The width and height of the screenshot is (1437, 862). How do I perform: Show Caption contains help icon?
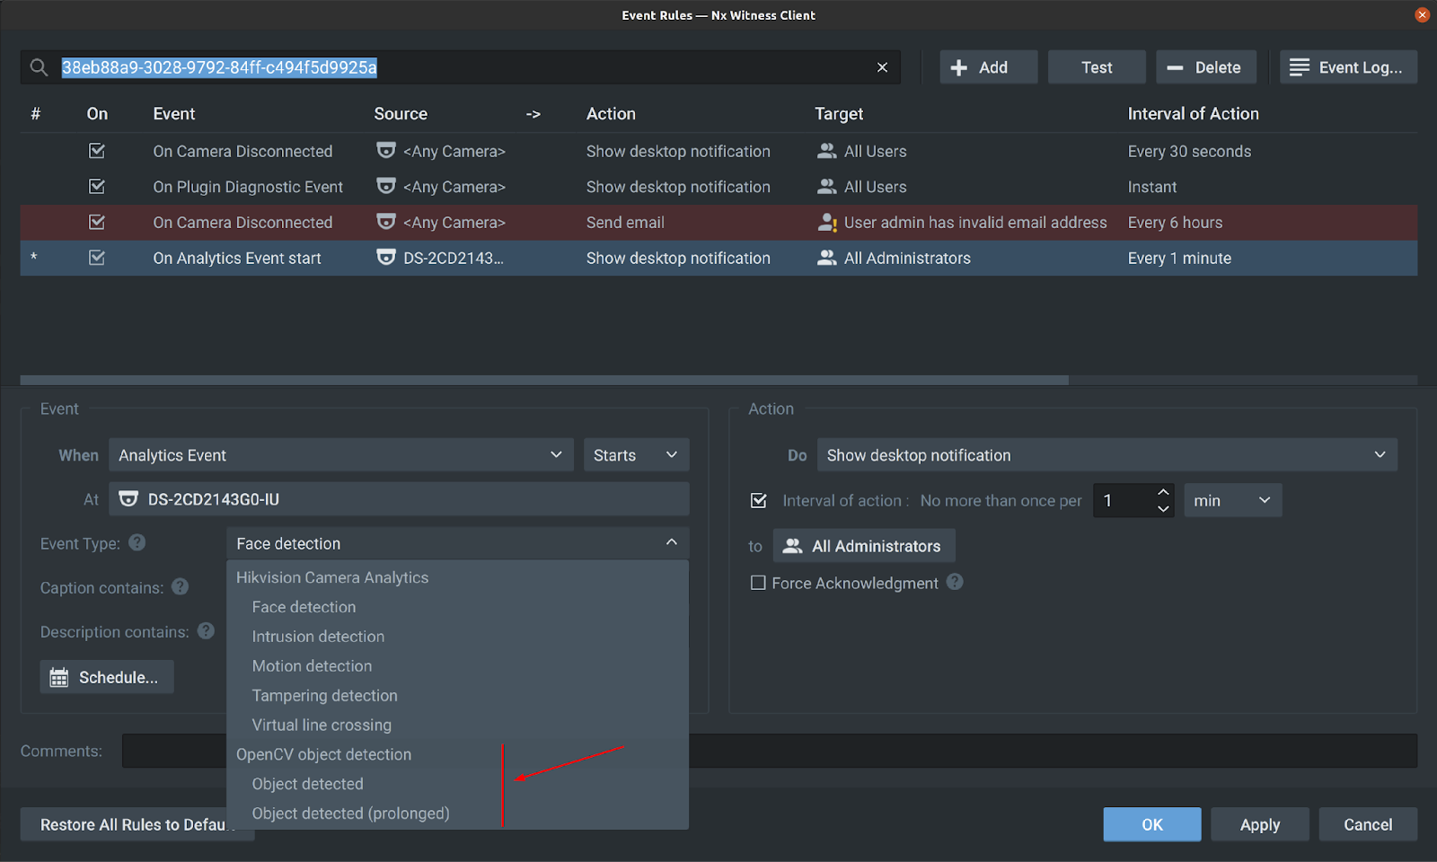(181, 586)
